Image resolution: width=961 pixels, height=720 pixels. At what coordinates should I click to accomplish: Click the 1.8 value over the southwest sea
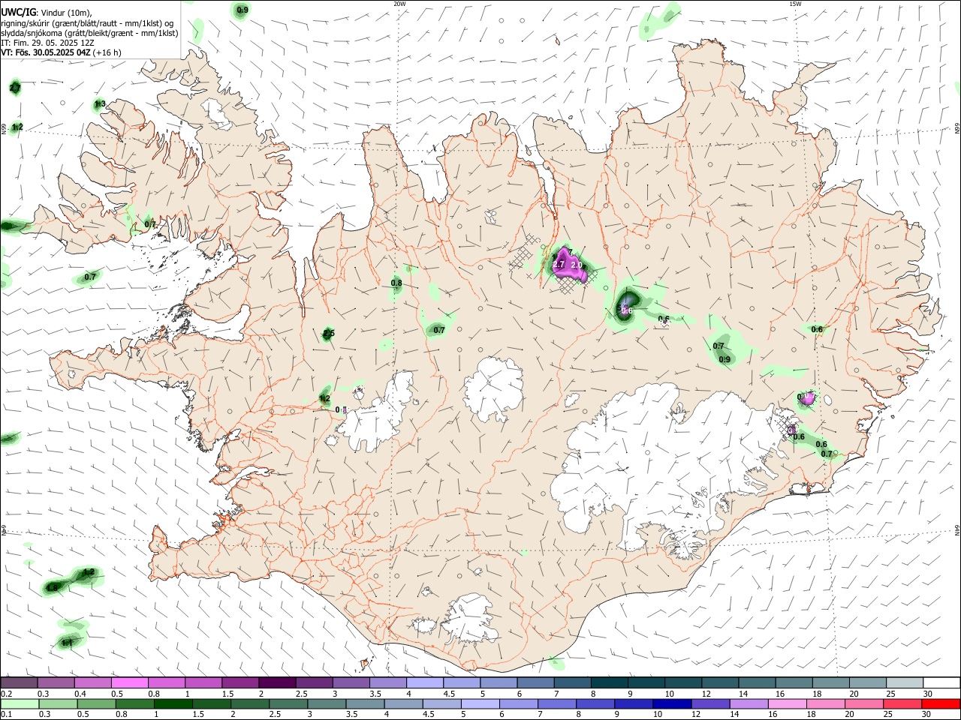[x=52, y=587]
